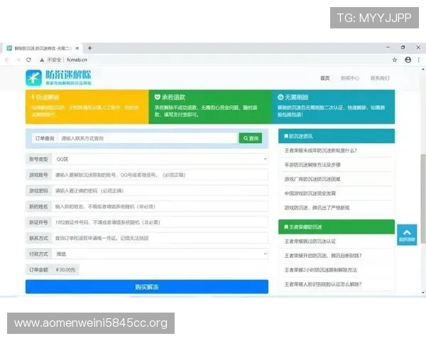
Task: Expand the 付款方式 微信 dropdown
Action: (160, 254)
